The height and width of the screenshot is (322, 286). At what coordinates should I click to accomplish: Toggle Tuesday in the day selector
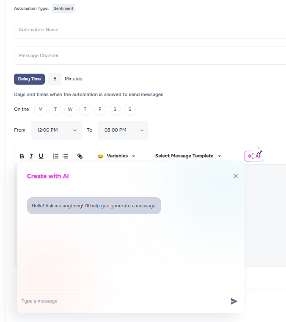55,110
